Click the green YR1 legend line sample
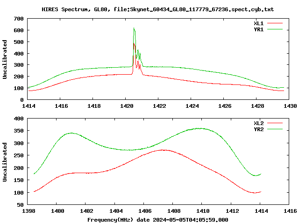This screenshot has width=299, height=224. [275, 29]
